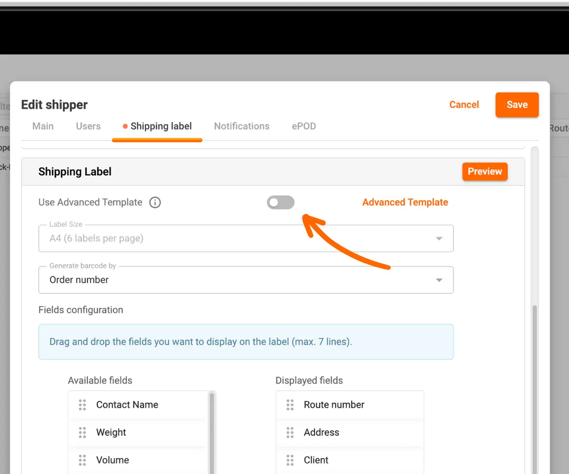569x474 pixels.
Task: Click the Drag and drop fields hint text
Action: tap(201, 342)
